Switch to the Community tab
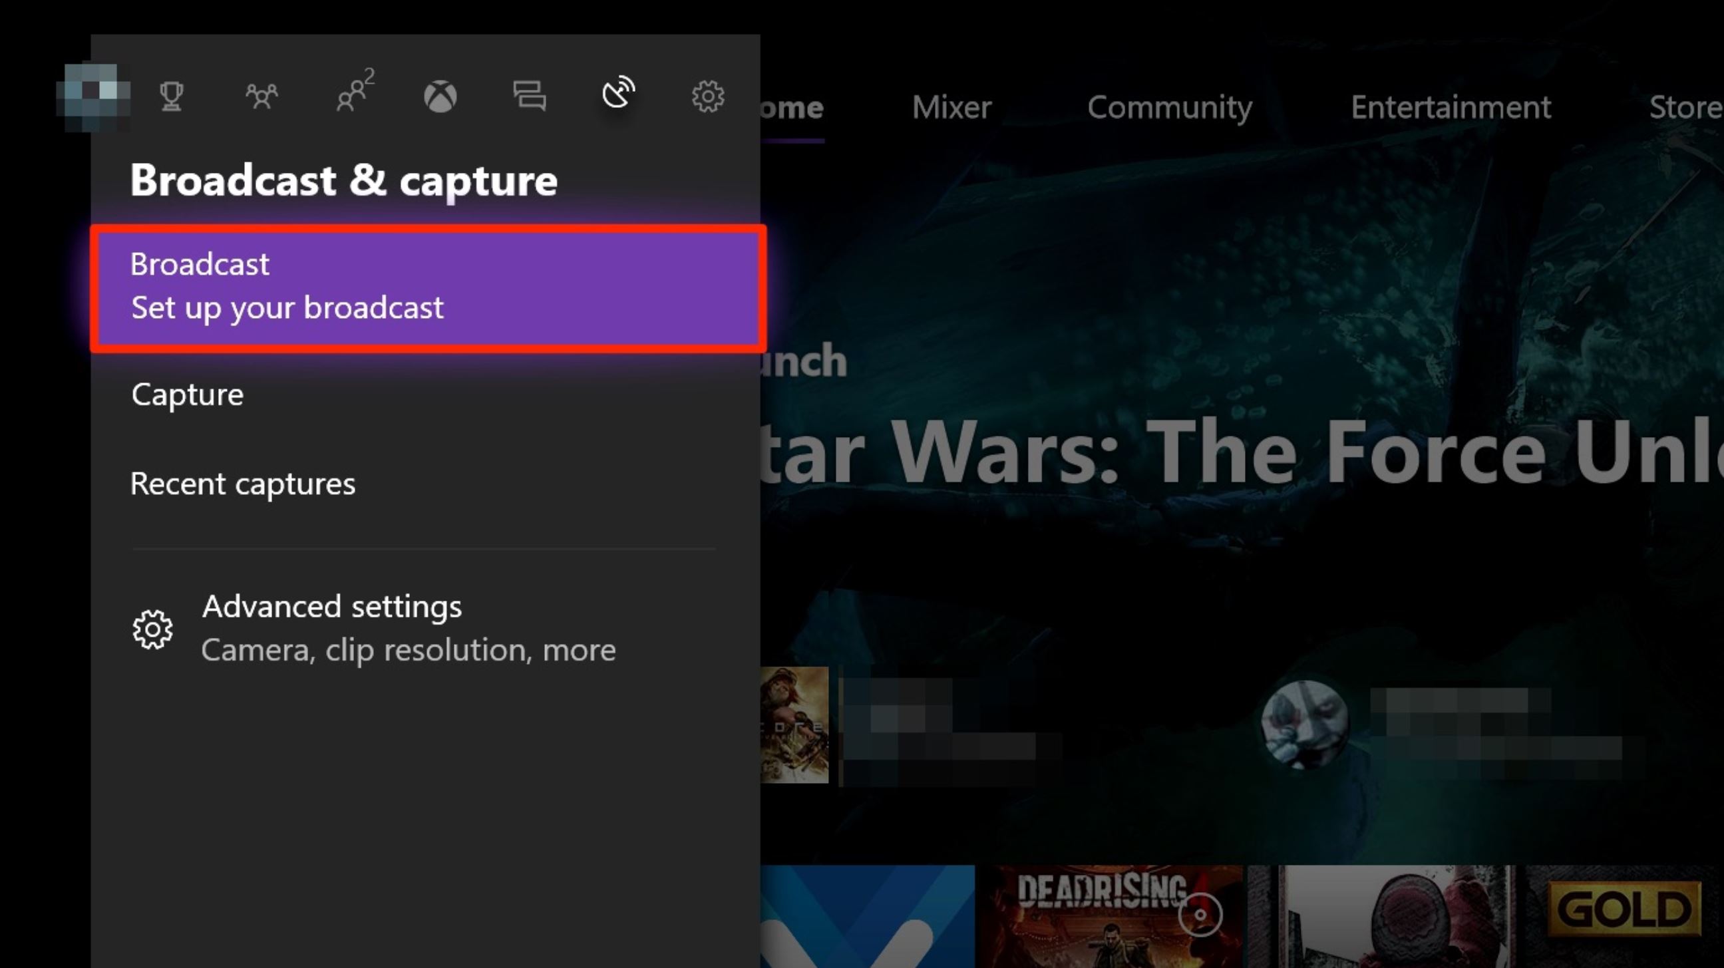 [x=1169, y=108]
